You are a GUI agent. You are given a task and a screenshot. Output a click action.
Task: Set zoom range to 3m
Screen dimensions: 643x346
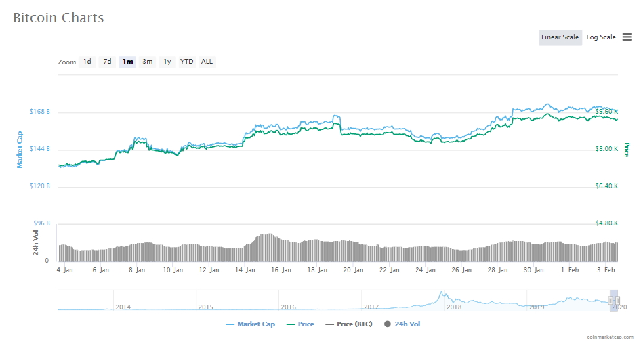point(147,62)
